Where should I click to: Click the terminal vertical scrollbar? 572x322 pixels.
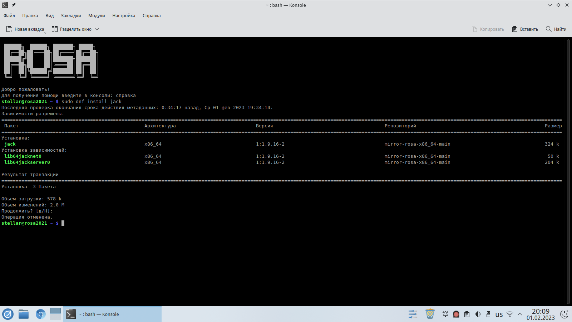(568, 172)
